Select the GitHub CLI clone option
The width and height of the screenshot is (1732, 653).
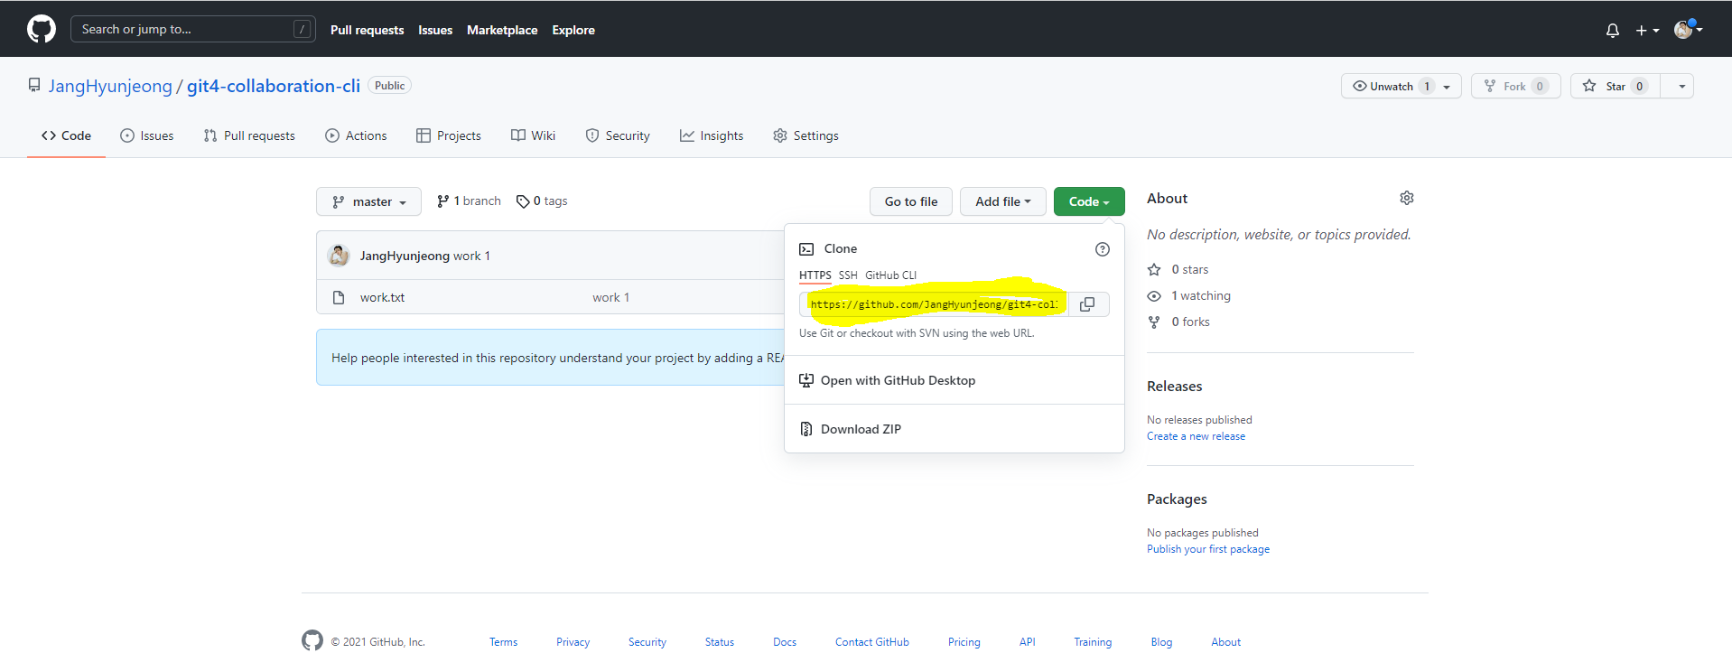coord(890,275)
